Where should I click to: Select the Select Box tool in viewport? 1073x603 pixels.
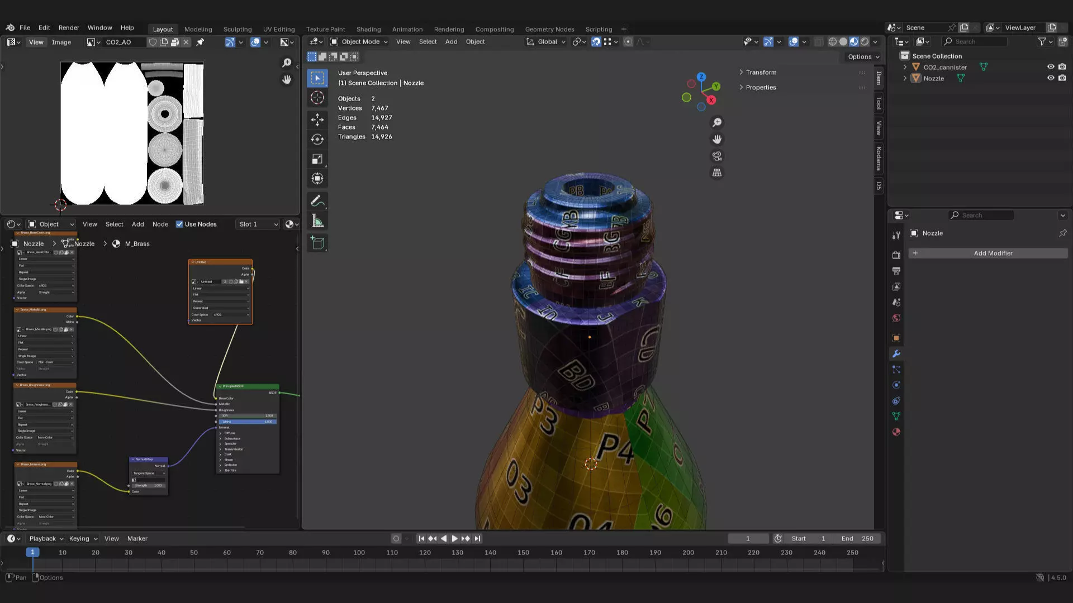pyautogui.click(x=317, y=78)
